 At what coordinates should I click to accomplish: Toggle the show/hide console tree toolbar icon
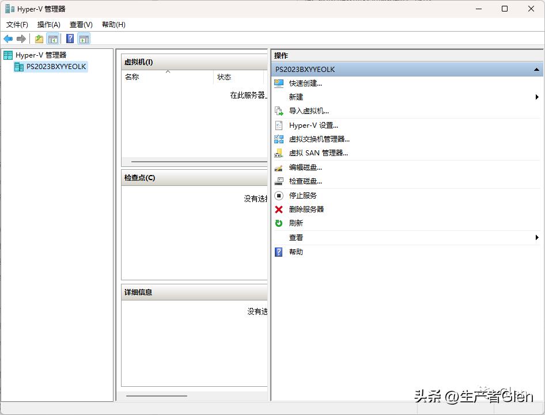[x=53, y=39]
